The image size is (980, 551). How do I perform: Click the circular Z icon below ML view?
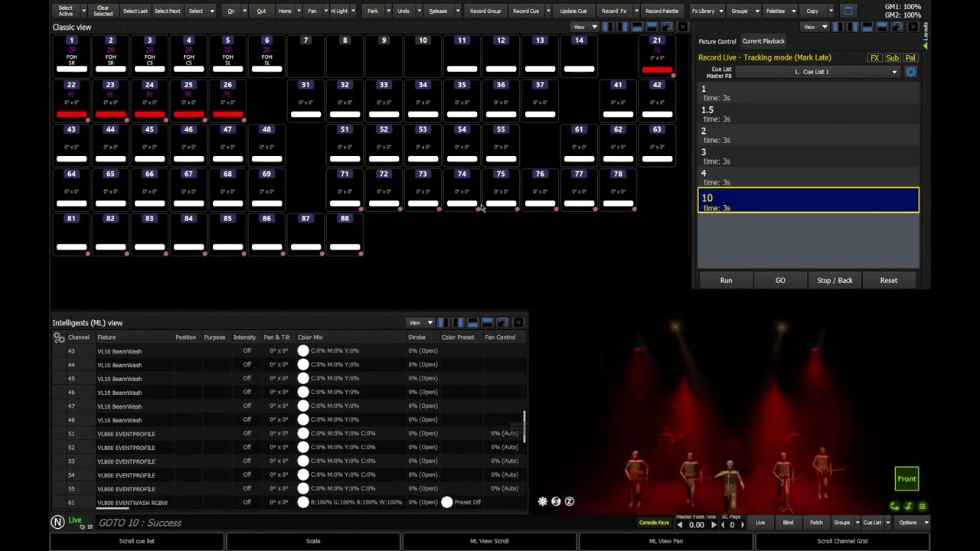tap(569, 502)
